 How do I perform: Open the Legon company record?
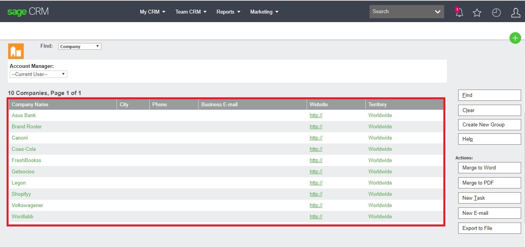click(x=19, y=183)
